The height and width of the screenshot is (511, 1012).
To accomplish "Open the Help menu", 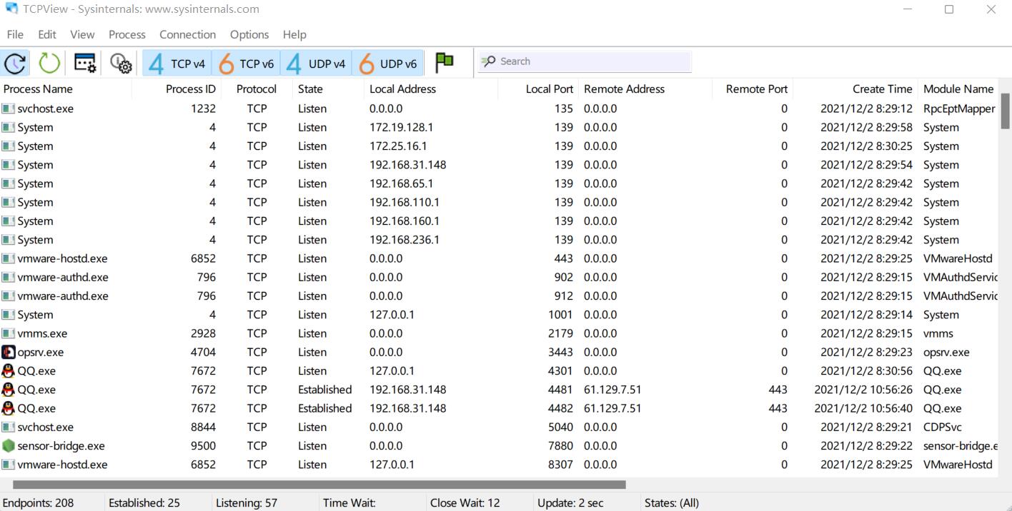I will point(294,34).
